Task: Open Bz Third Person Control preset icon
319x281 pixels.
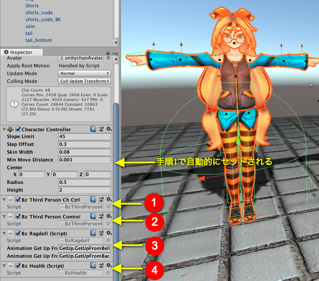Action: (x=101, y=216)
